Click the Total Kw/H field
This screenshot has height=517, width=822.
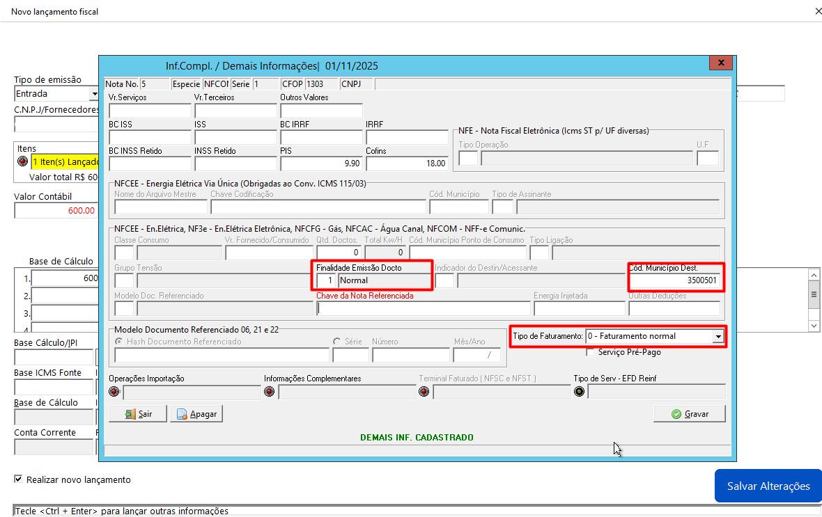385,253
